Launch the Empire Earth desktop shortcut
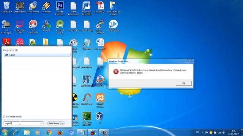243x136 pixels. pyautogui.click(x=20, y=7)
